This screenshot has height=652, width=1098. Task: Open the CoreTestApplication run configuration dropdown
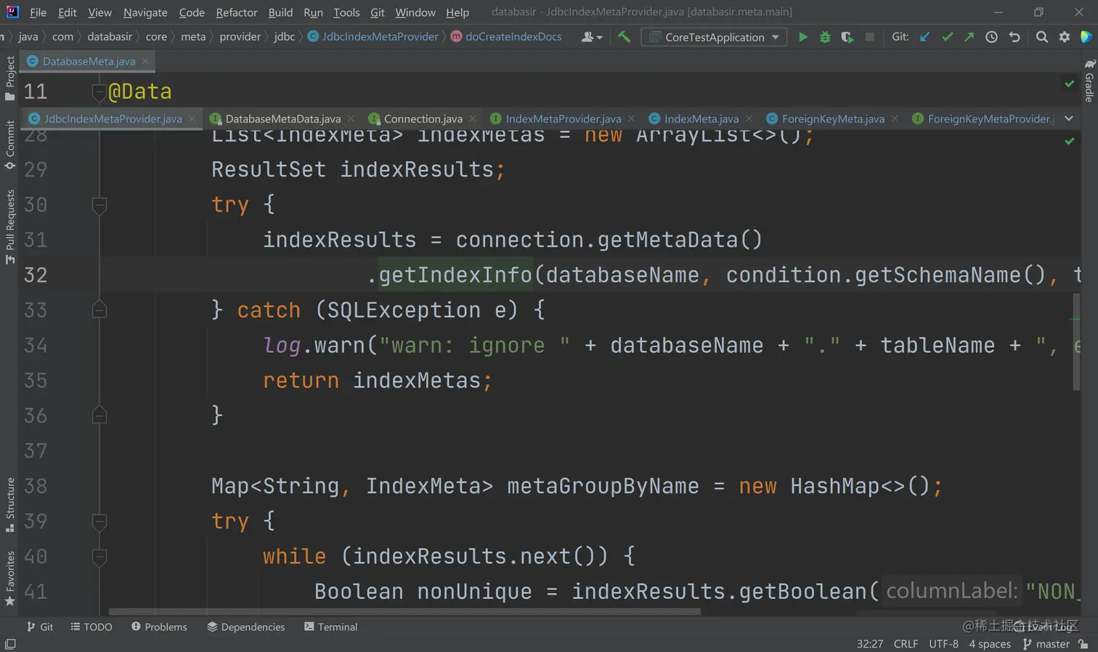[714, 37]
